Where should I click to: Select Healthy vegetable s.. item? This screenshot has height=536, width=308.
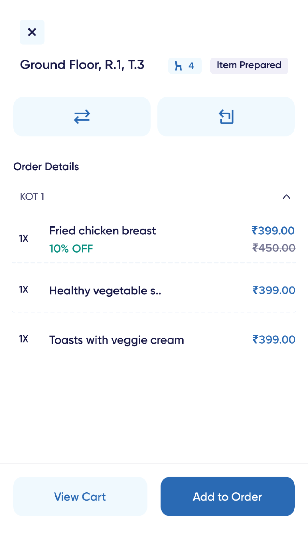[x=105, y=291]
